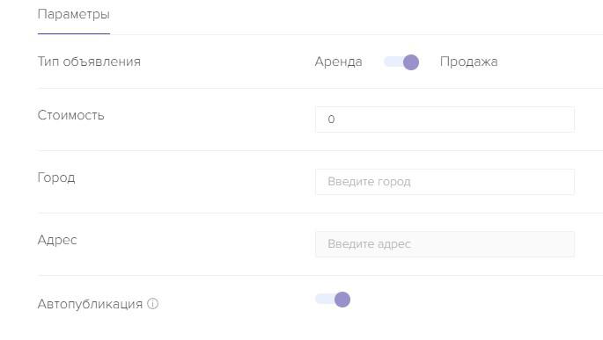Toggle the Аренда/Продажа listing type switch

(401, 62)
